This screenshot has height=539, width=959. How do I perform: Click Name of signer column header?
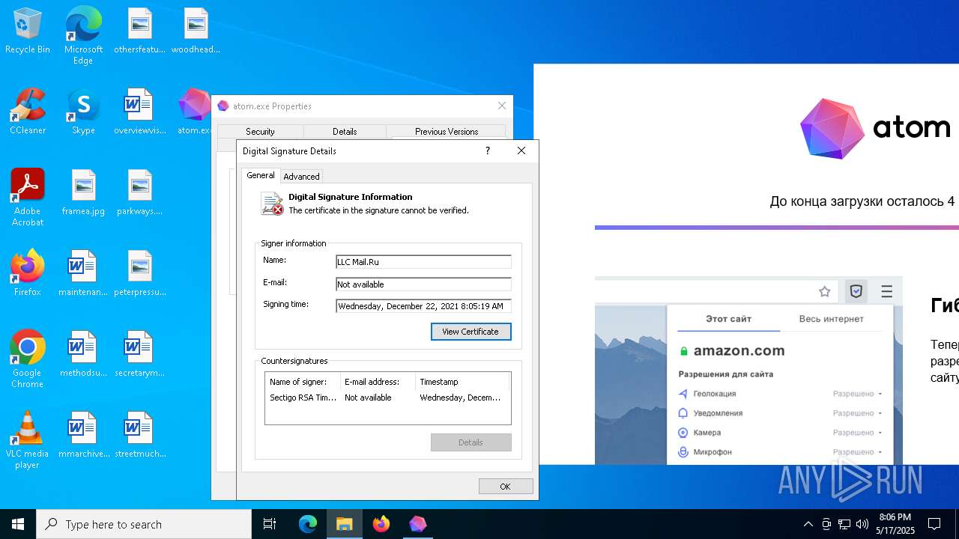pyautogui.click(x=303, y=382)
